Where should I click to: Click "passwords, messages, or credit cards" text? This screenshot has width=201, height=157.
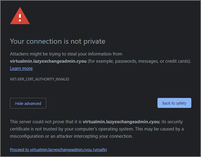click(152, 61)
